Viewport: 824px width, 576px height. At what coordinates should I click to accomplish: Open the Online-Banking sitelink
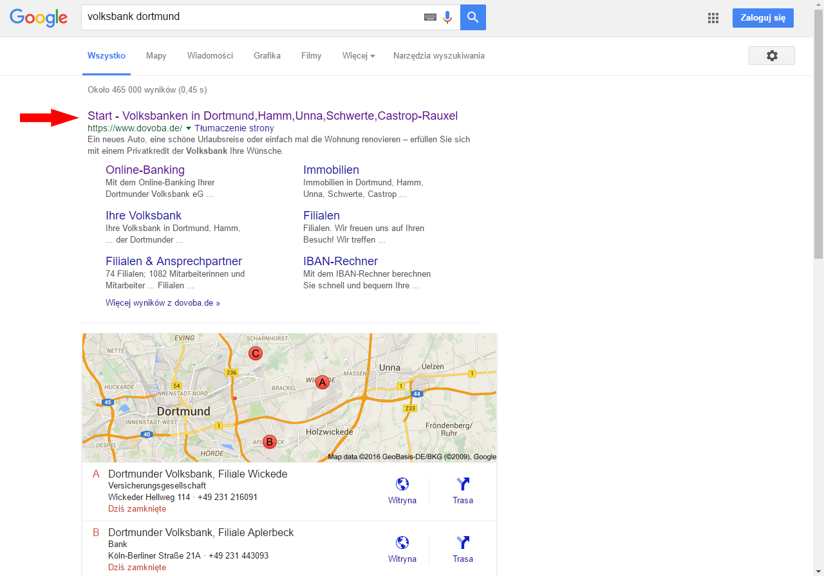coord(145,170)
